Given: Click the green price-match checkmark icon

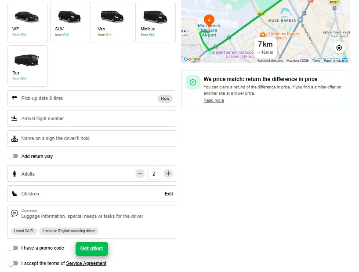Looking at the screenshot, I should [192, 82].
